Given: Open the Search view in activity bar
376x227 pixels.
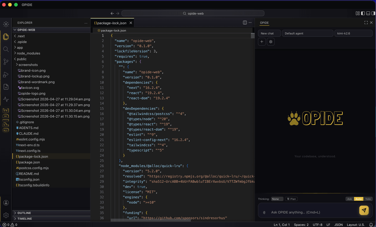Looking at the screenshot, I should click(6, 49).
